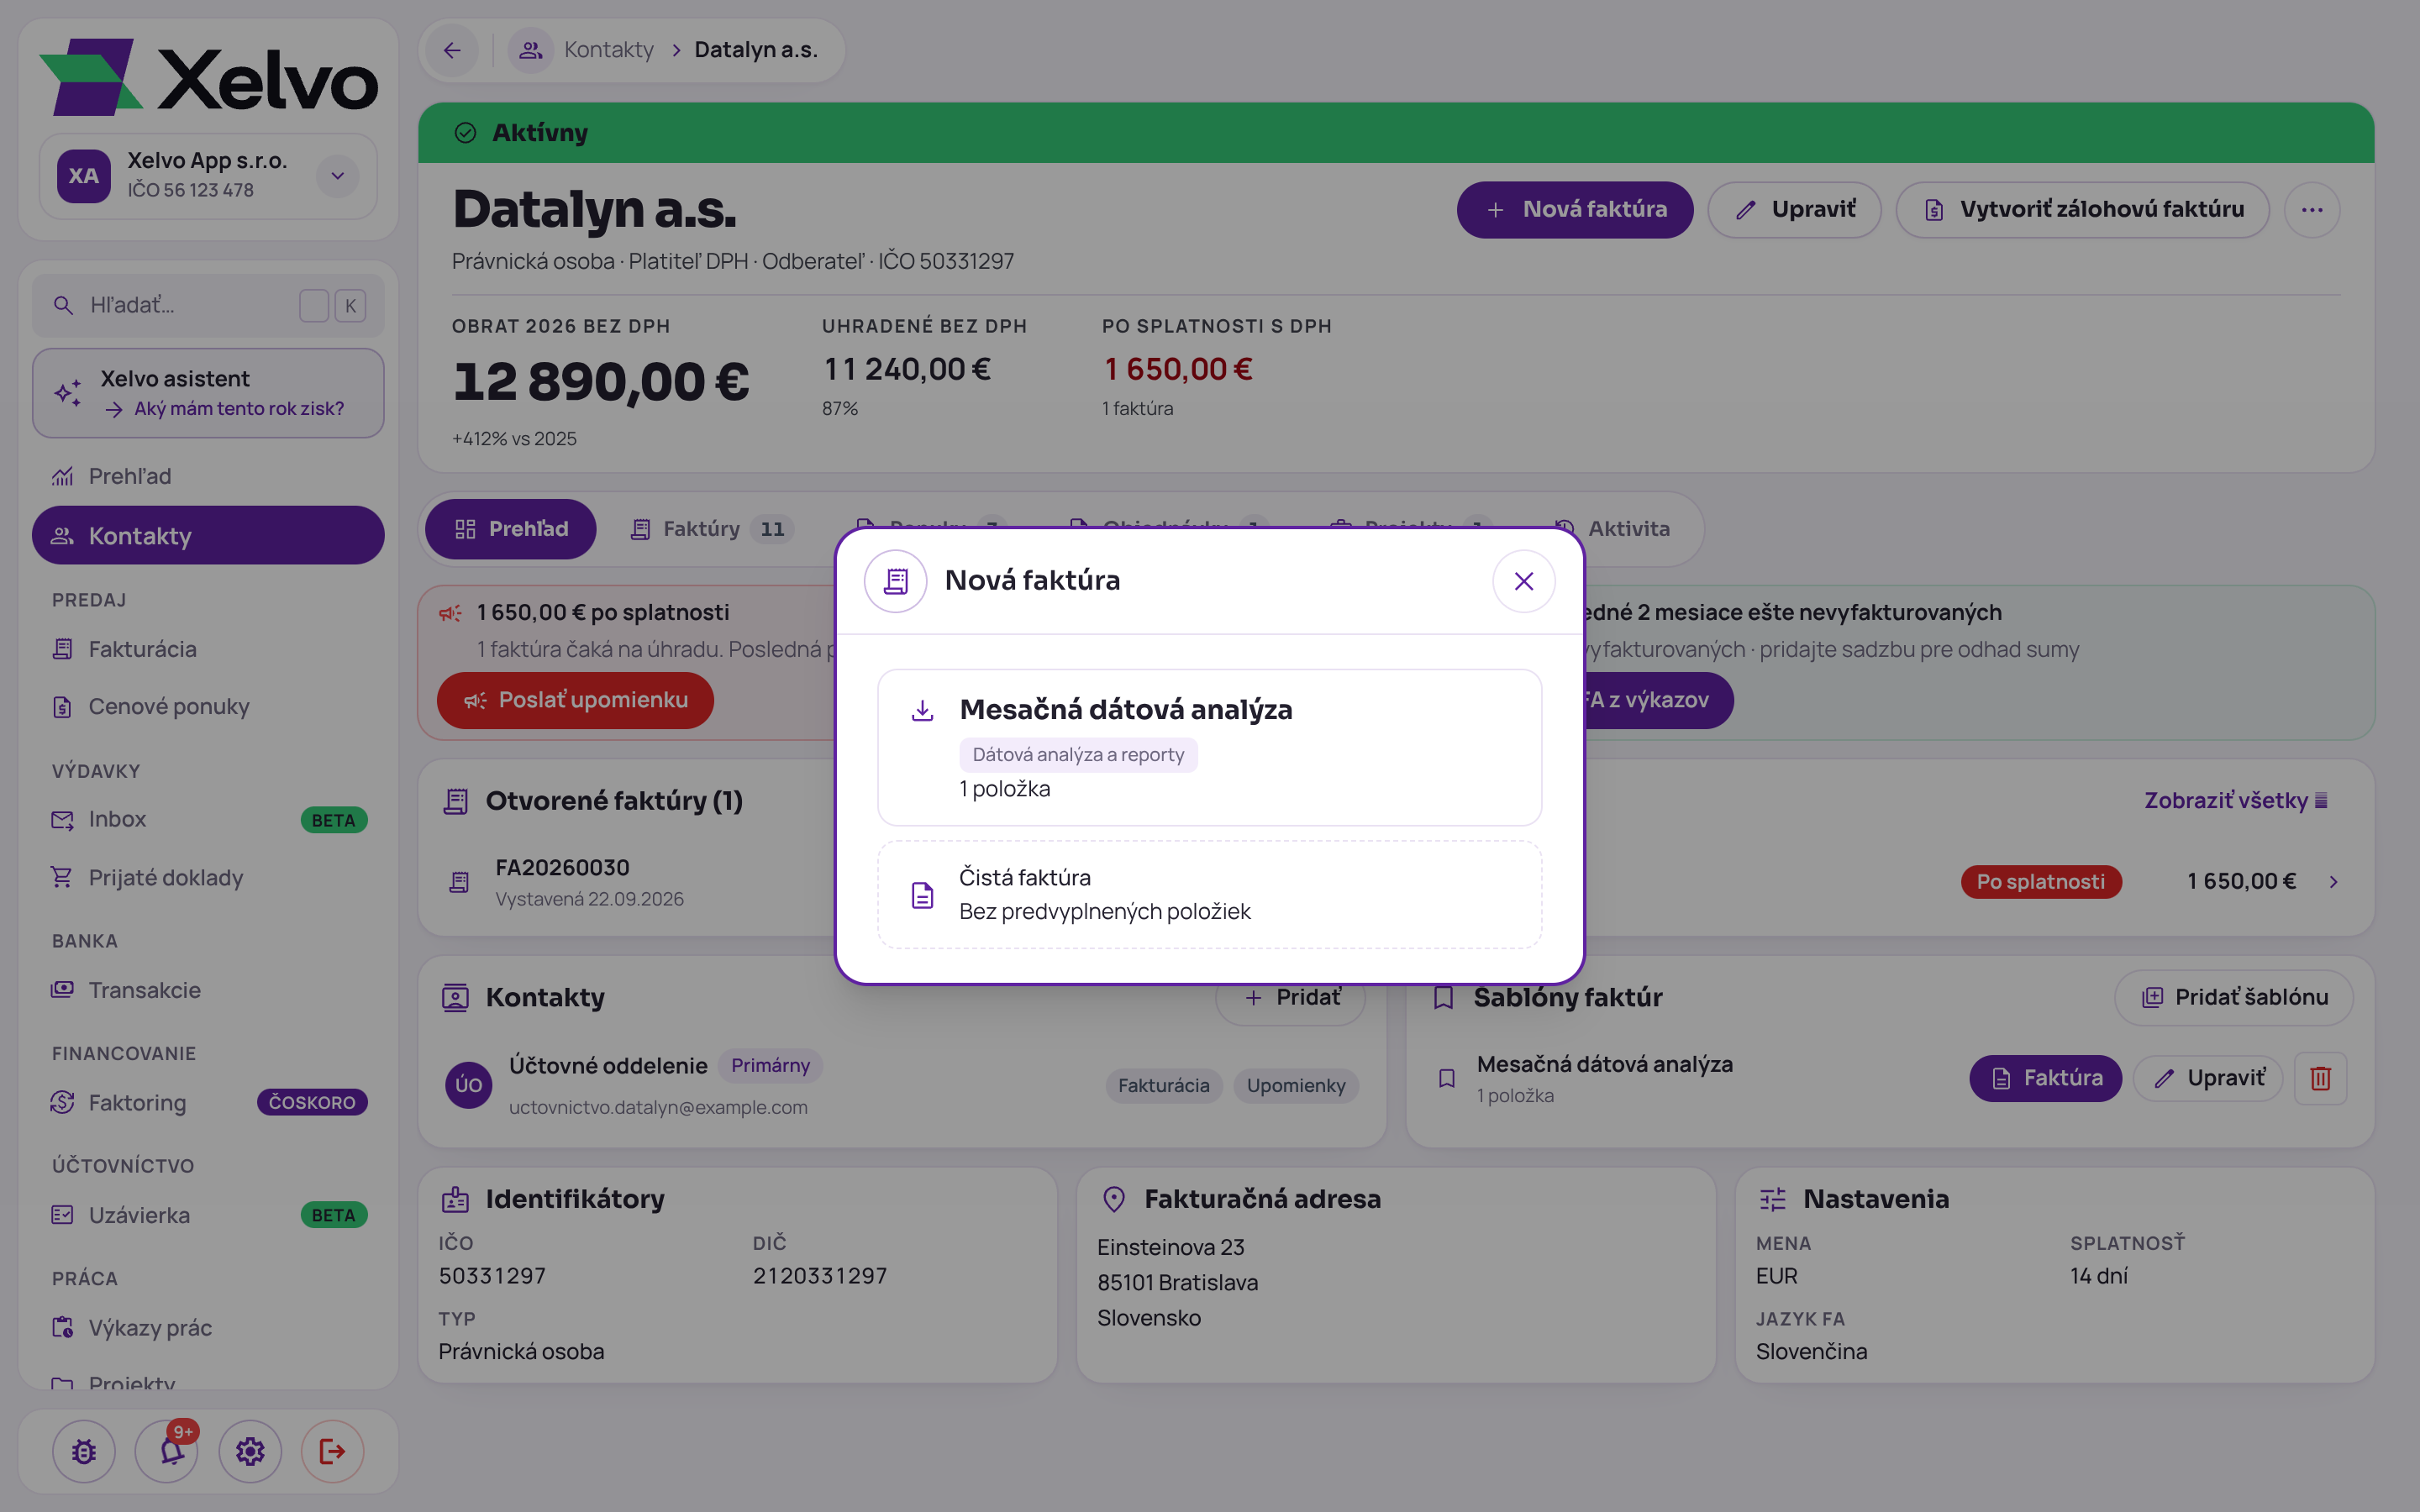Click Pridať šablónu button
Screen dimensions: 2420x1512
click(2234, 997)
